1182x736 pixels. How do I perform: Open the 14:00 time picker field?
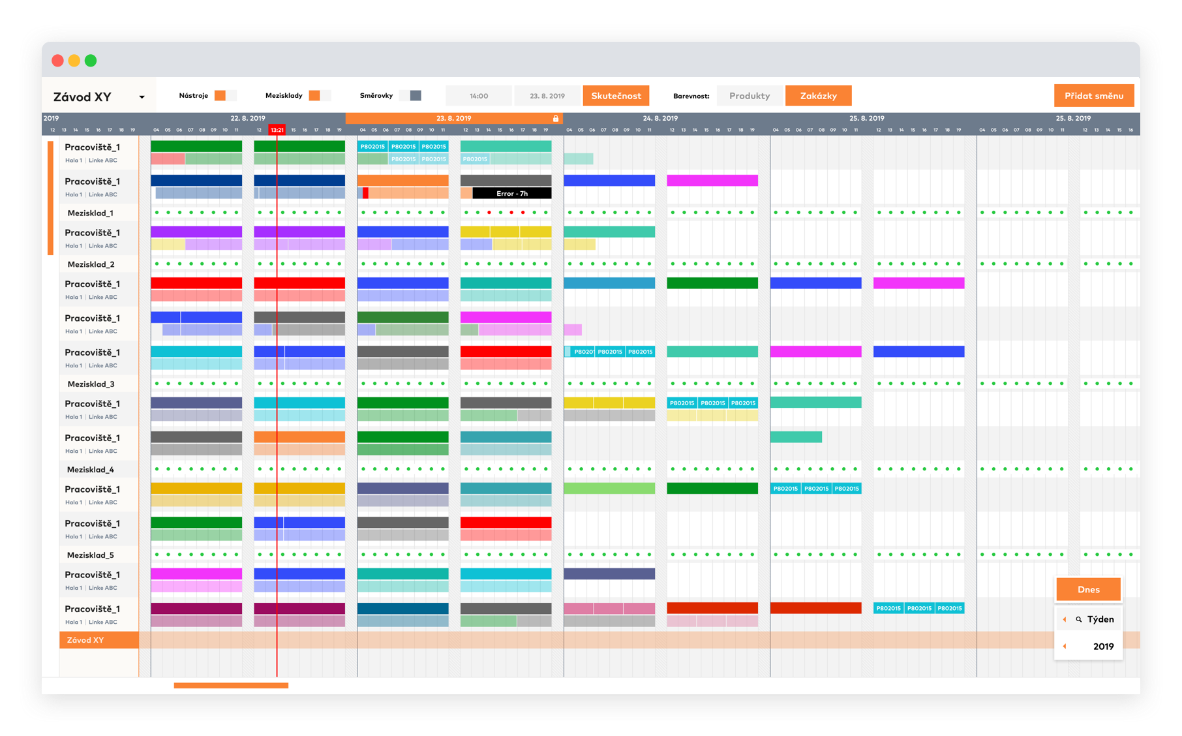point(479,96)
